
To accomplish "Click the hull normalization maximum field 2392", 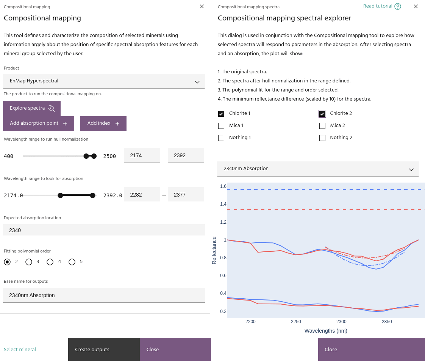I will (186, 155).
